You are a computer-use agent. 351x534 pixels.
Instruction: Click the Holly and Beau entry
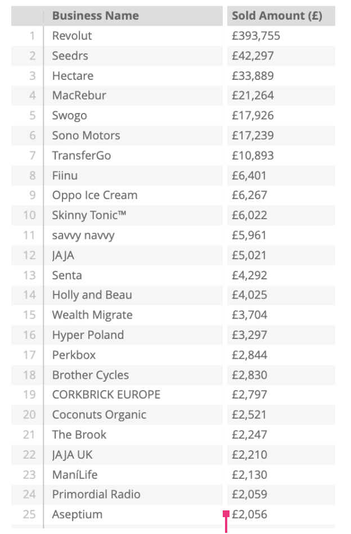click(92, 295)
